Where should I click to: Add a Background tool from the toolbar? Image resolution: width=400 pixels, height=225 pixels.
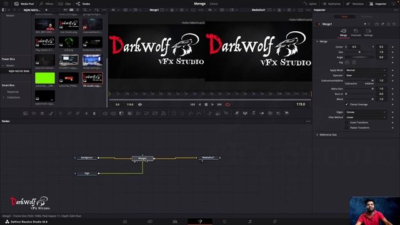click(x=26, y=113)
